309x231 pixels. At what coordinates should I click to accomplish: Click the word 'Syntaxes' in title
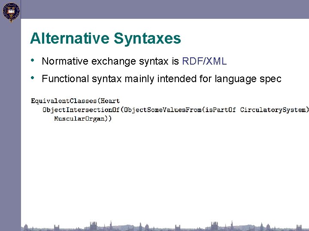(147, 39)
